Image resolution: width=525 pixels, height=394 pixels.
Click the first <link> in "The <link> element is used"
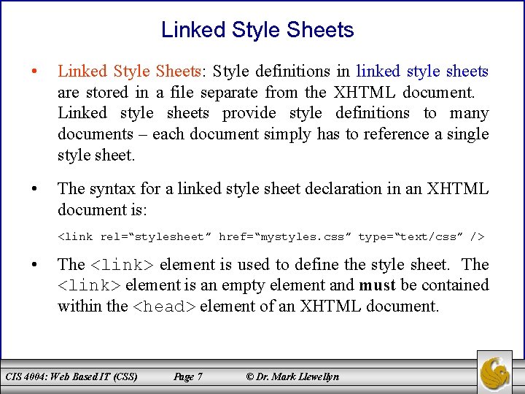click(122, 265)
